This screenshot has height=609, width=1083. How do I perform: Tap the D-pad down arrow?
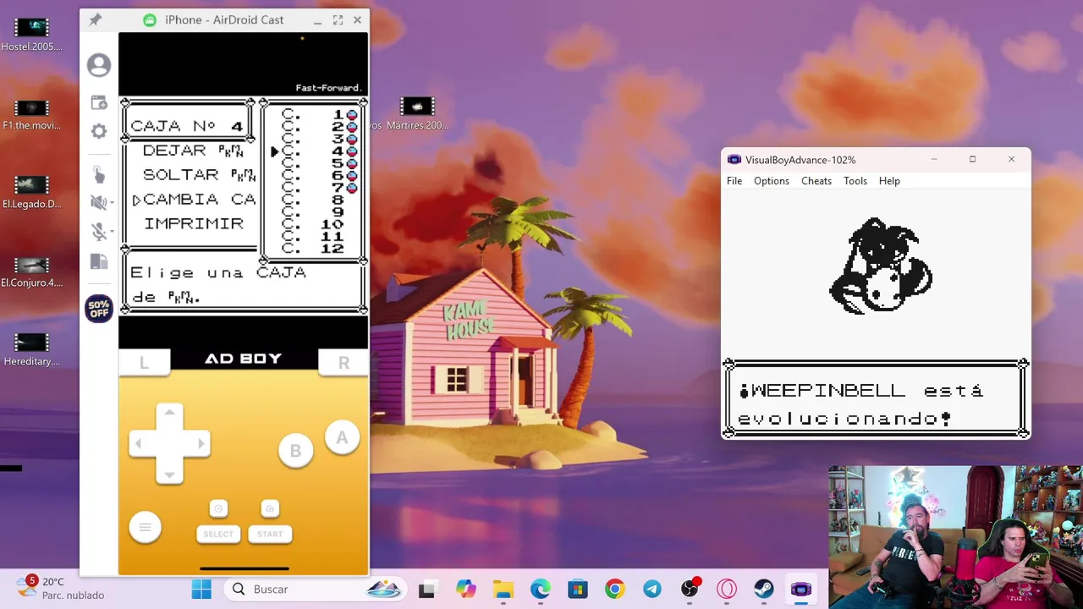click(x=169, y=474)
